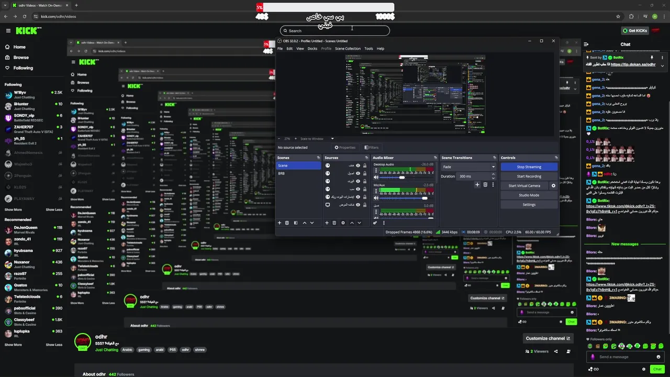Toggle visibility eye for the display capture source row
Viewport: 670px width, 377px height.
click(358, 205)
